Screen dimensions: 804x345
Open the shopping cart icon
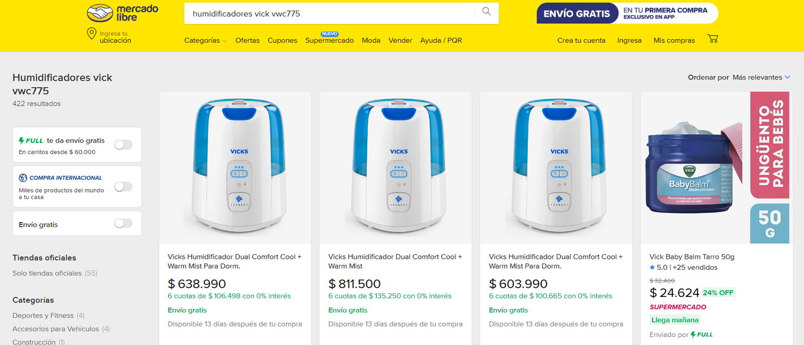tap(713, 39)
